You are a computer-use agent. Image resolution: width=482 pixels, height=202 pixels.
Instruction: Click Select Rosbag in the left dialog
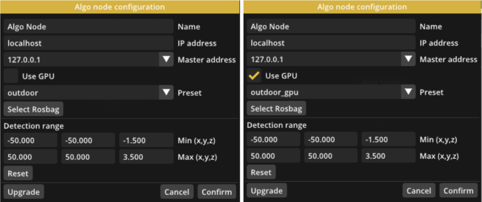click(34, 109)
